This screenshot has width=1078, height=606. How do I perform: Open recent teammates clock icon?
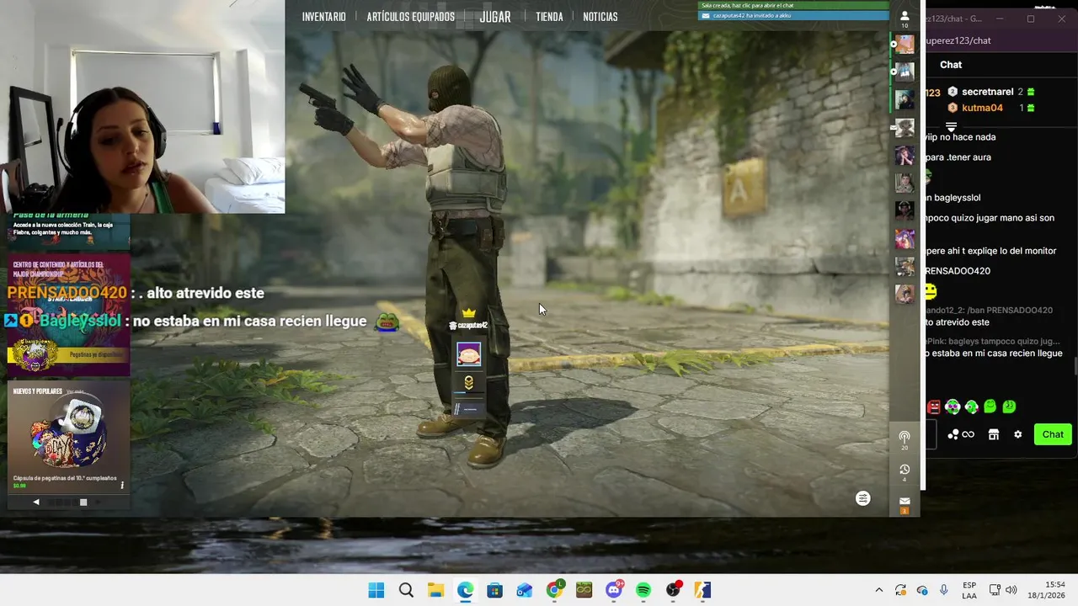[905, 470]
